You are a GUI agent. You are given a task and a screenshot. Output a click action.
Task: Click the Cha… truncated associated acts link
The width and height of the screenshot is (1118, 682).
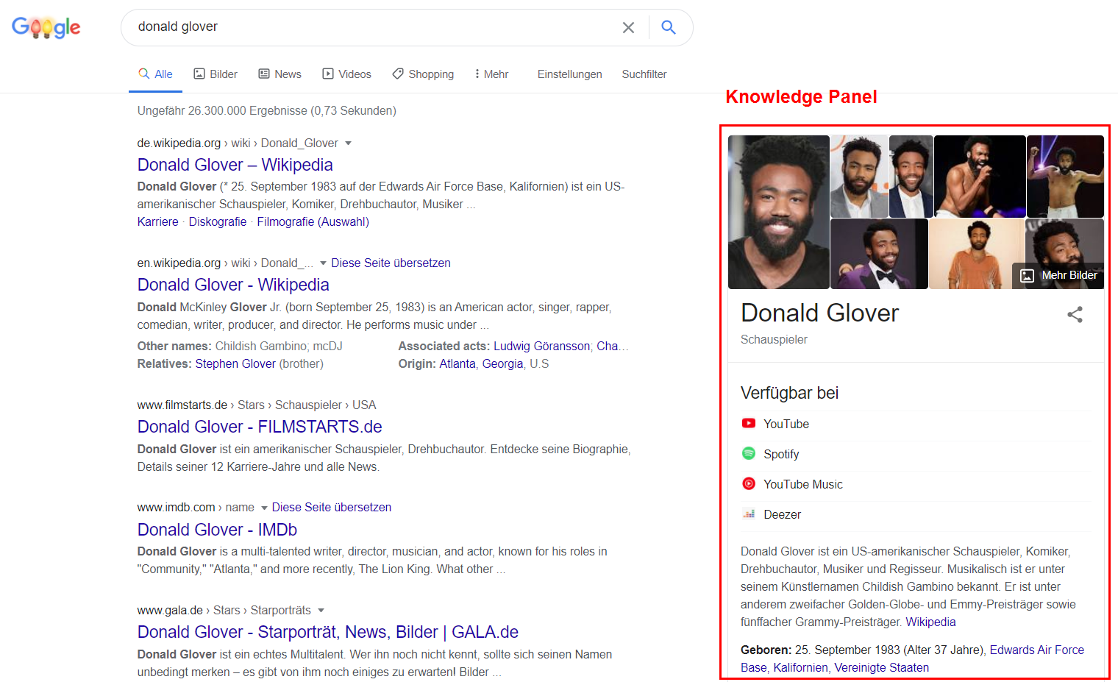(613, 346)
